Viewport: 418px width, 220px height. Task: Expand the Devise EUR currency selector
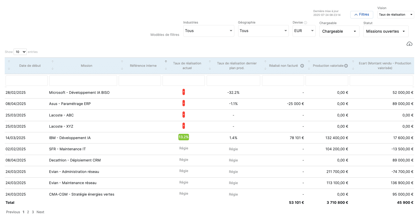click(304, 31)
